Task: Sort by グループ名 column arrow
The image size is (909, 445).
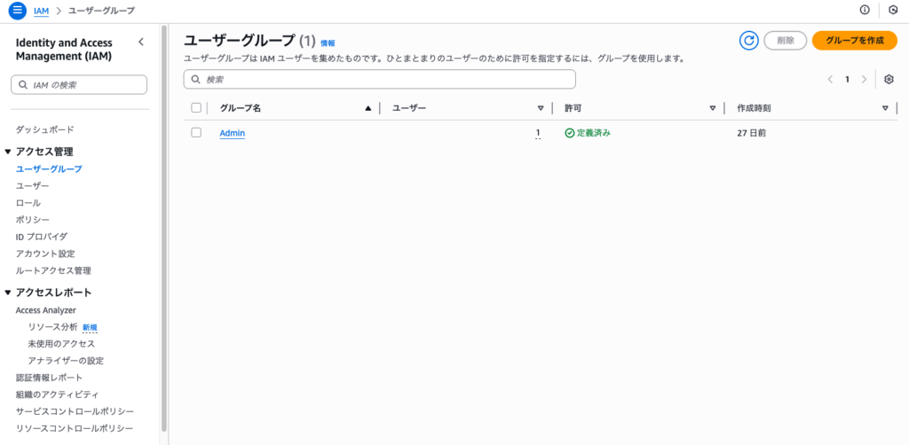Action: (368, 108)
